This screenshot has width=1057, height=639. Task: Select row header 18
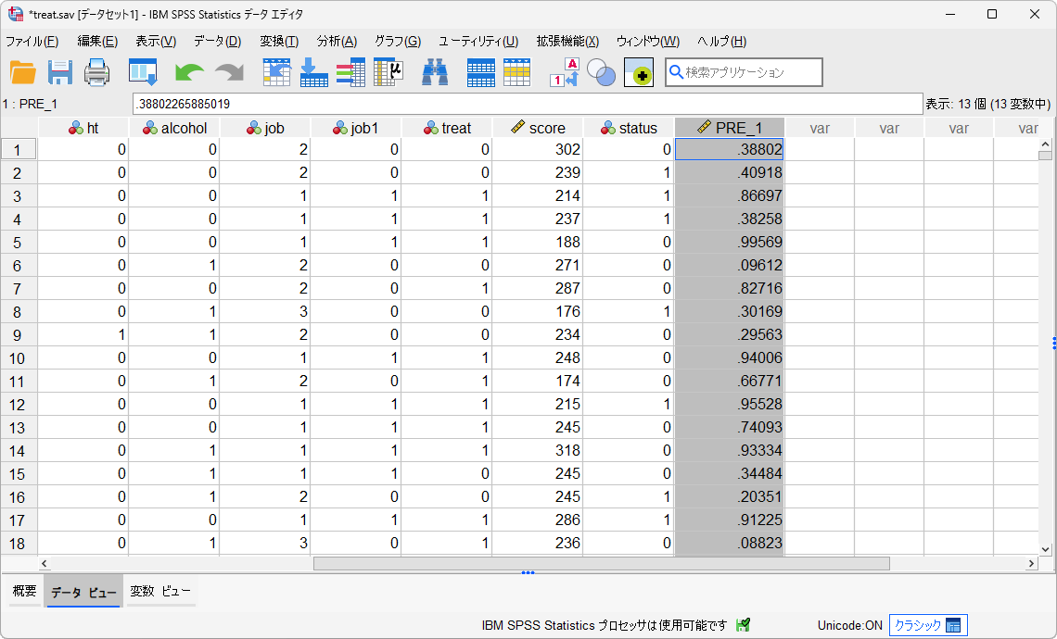[x=19, y=544]
